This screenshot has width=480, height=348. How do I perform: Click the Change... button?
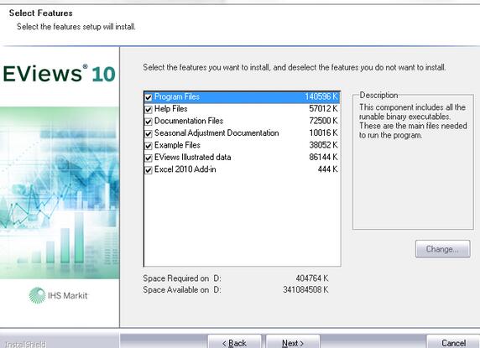point(442,249)
